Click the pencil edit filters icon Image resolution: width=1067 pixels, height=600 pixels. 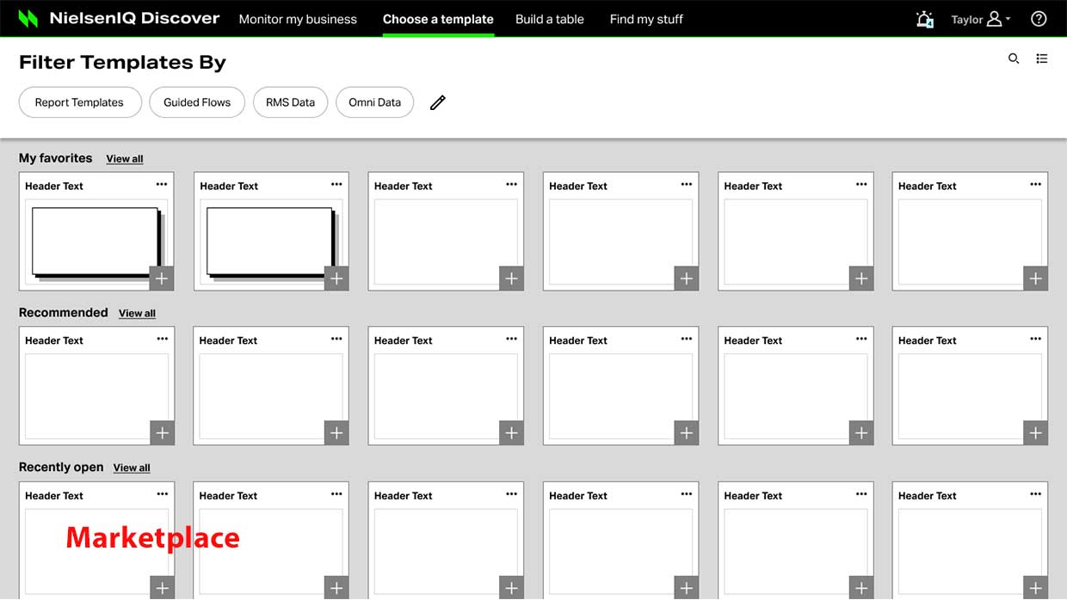pos(438,102)
